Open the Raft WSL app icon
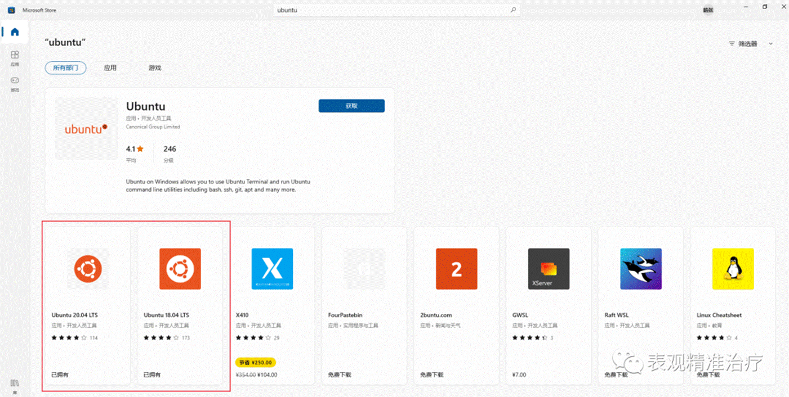The height and width of the screenshot is (397, 789). click(x=641, y=269)
